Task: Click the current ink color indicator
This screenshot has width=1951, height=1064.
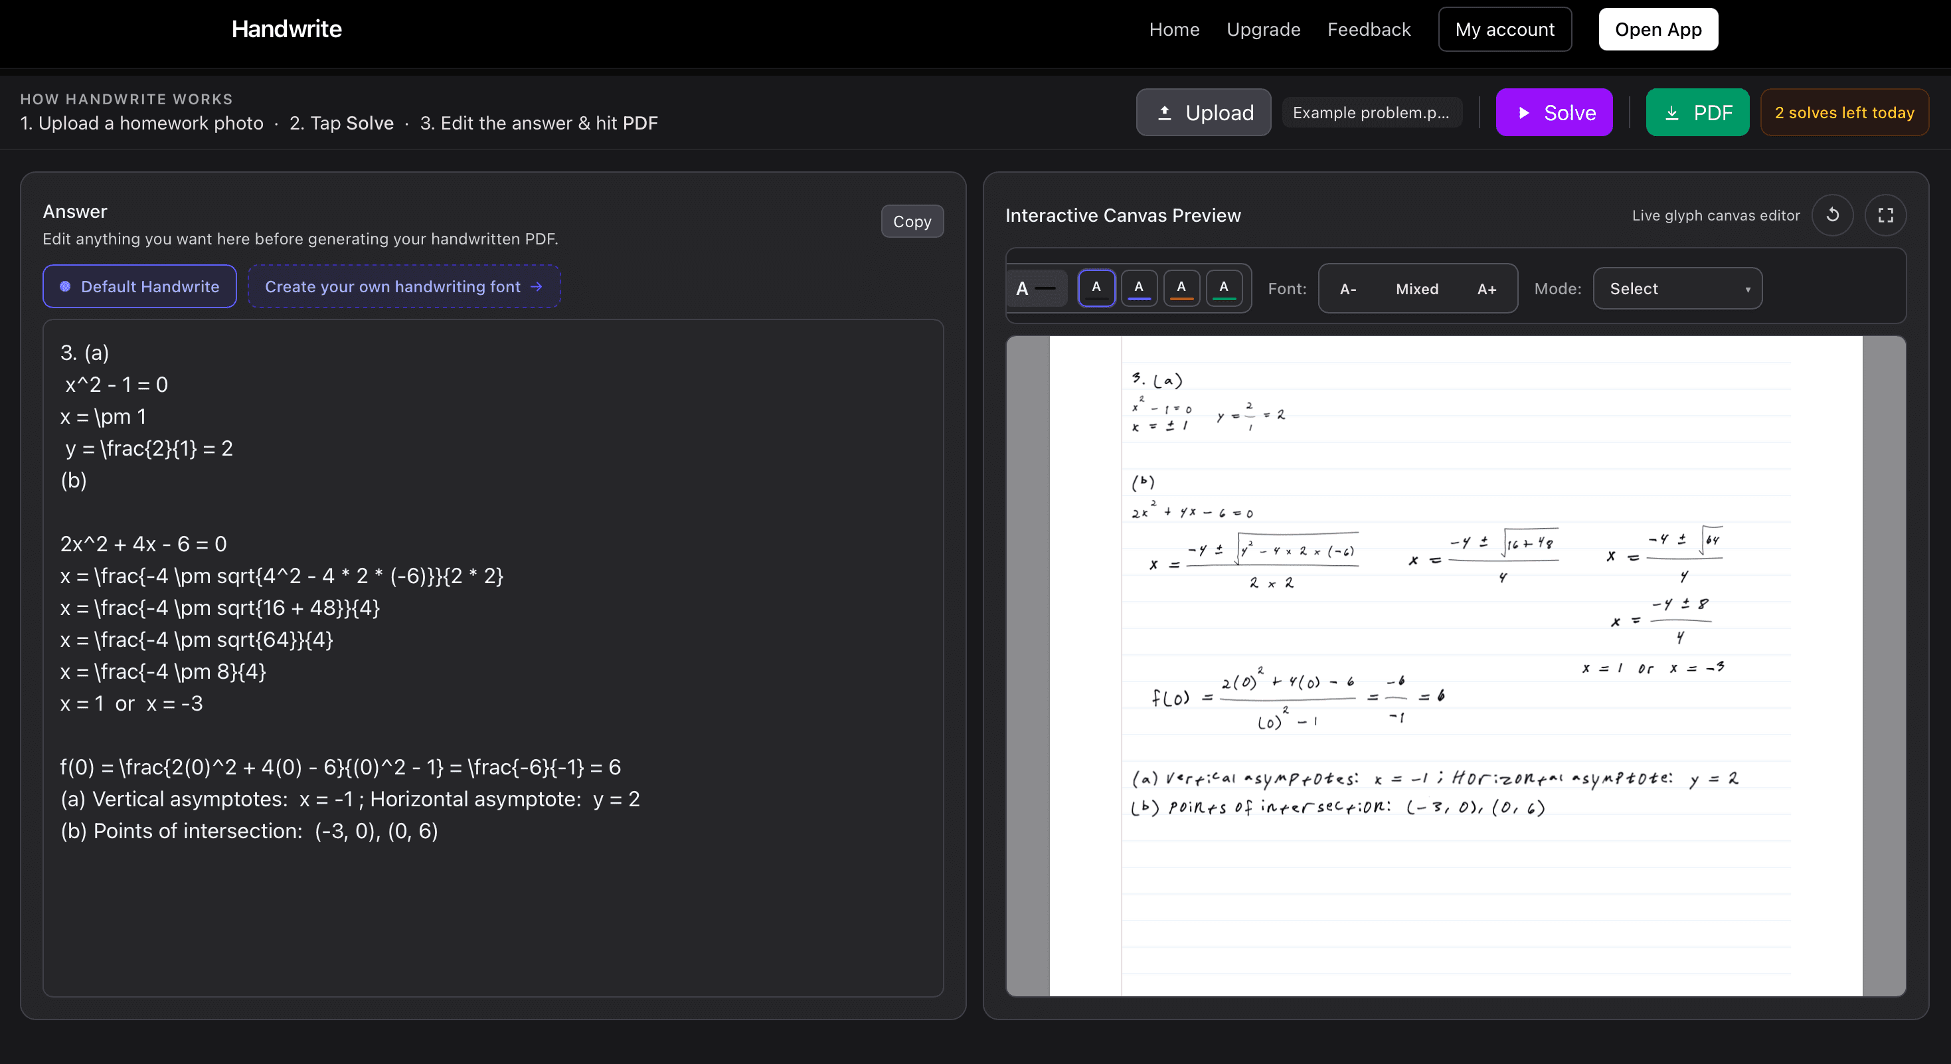Action: pos(1035,288)
